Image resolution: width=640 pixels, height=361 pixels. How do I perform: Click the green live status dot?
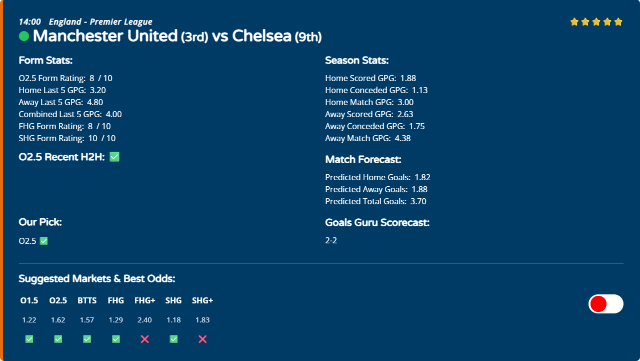click(x=24, y=36)
